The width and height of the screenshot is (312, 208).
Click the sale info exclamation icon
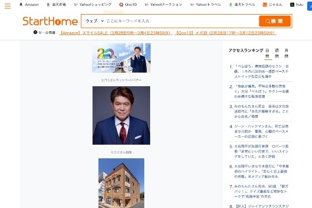point(35,32)
